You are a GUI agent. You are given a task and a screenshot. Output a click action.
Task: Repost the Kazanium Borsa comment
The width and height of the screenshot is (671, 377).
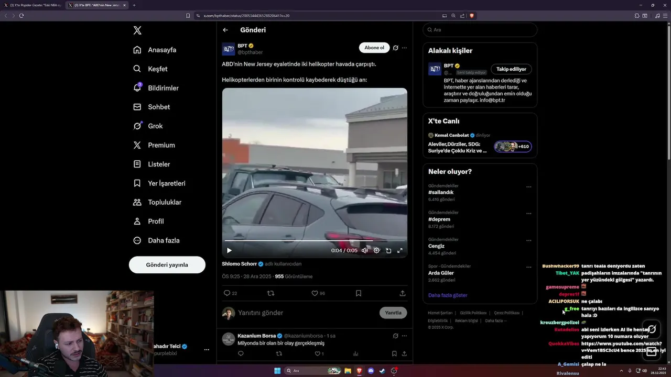tap(279, 353)
